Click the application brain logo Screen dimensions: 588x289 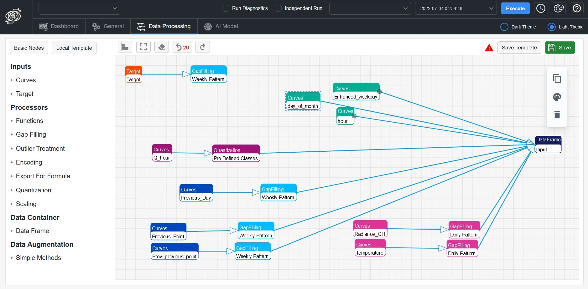13,16
